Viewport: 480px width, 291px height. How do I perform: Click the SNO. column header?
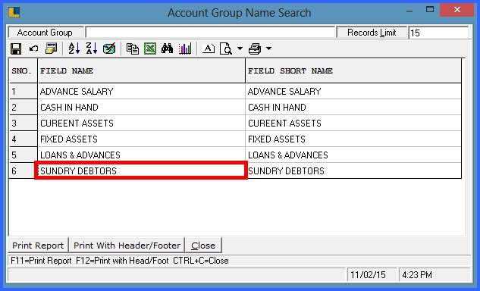(x=24, y=70)
